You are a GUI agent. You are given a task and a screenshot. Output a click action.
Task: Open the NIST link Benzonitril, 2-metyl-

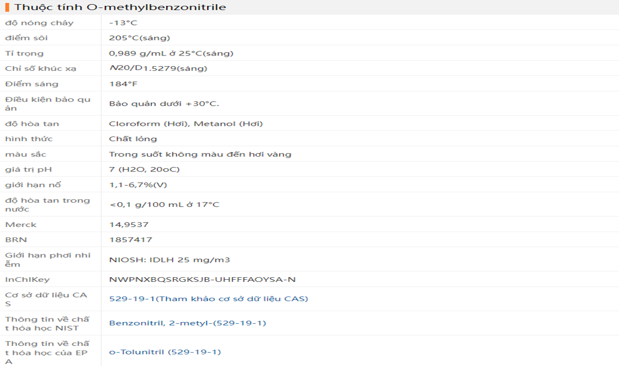187,323
